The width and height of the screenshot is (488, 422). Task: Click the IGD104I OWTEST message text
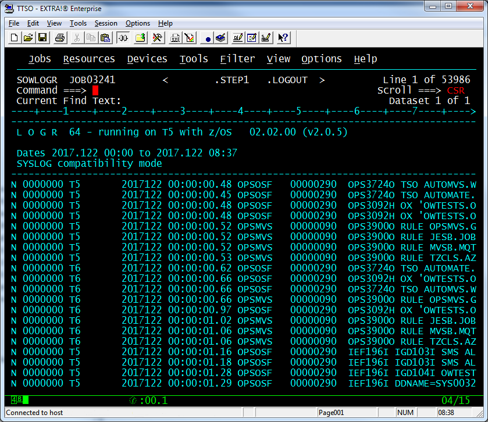click(436, 373)
